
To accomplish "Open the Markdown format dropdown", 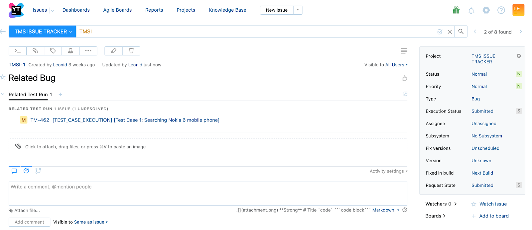I will 386,210.
